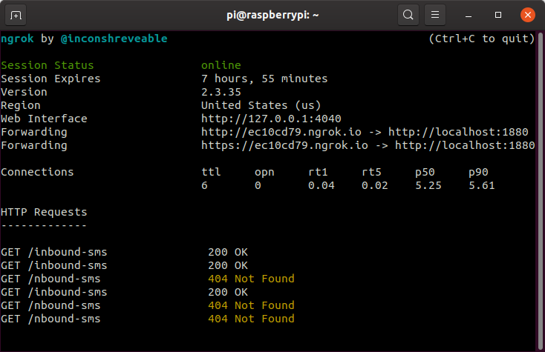Maximize the terminal window
This screenshot has width=545, height=352.
pos(498,15)
